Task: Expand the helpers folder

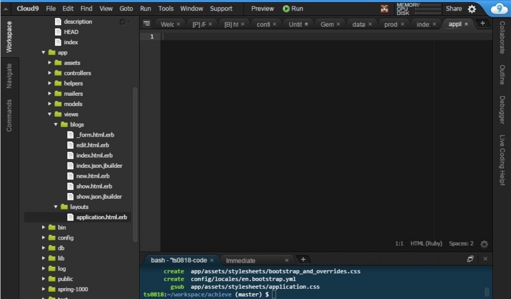Action: (x=50, y=83)
